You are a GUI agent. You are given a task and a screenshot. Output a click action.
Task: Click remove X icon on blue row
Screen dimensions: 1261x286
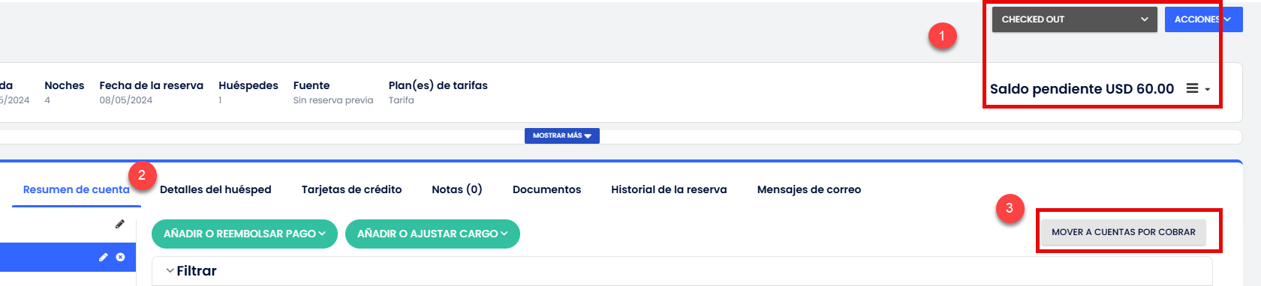pyautogui.click(x=120, y=257)
